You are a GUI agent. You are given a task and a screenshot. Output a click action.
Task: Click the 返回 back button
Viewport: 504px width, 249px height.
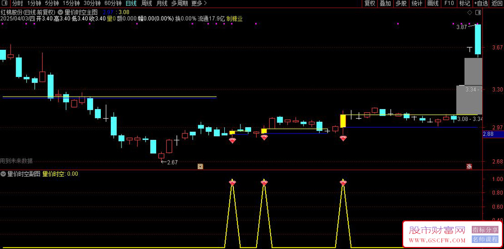point(496,4)
